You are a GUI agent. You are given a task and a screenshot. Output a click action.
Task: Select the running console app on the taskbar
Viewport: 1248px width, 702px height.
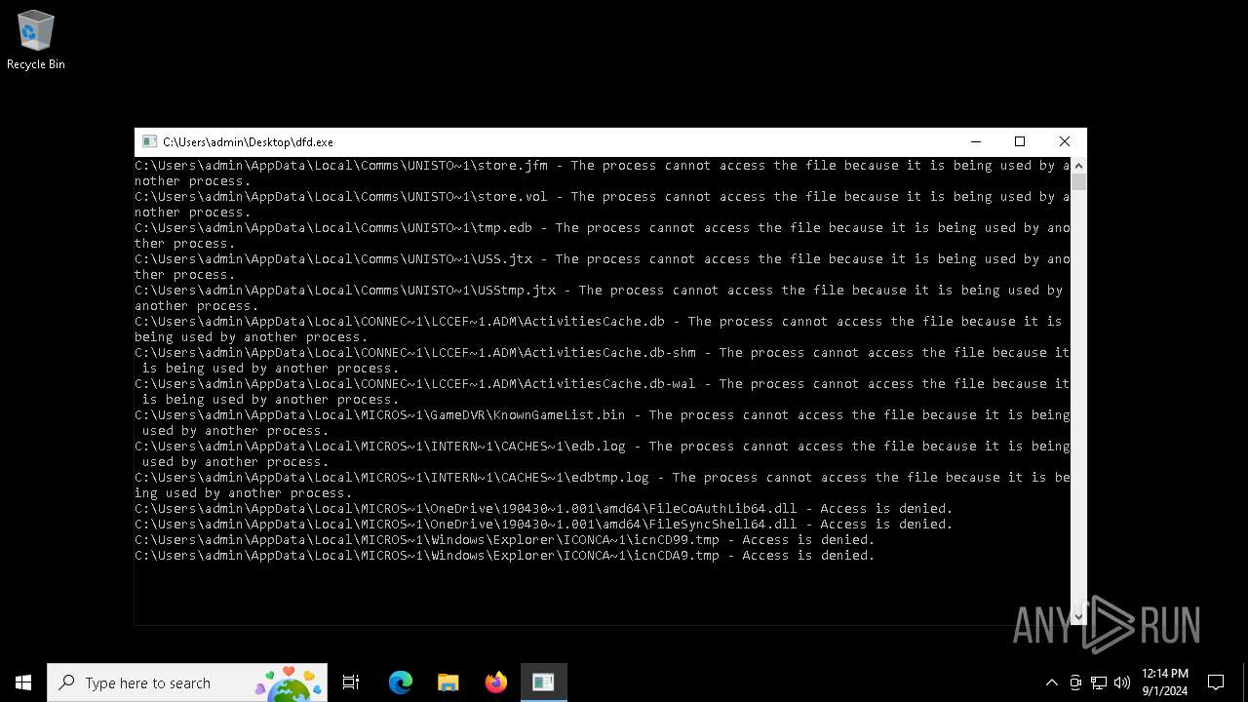543,682
